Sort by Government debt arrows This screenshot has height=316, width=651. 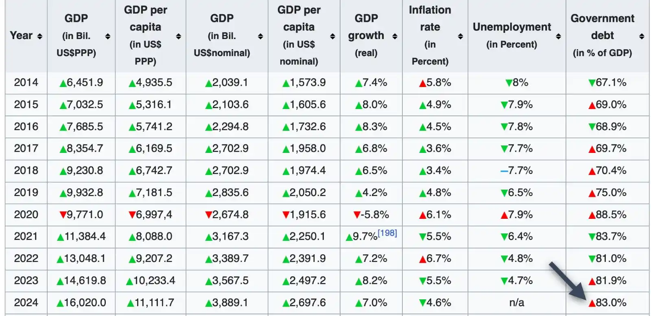(x=642, y=37)
